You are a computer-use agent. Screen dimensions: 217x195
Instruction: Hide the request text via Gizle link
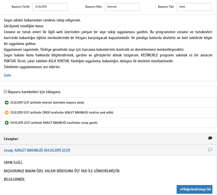click(x=7, y=75)
